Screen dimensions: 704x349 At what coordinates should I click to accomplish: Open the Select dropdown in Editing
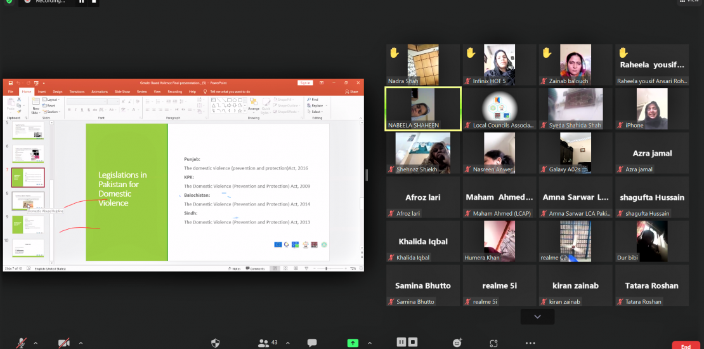coord(315,112)
